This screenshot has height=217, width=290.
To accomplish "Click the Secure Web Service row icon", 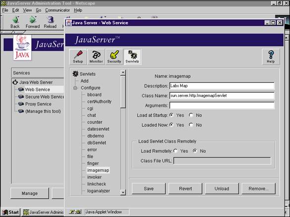I will point(21,97).
